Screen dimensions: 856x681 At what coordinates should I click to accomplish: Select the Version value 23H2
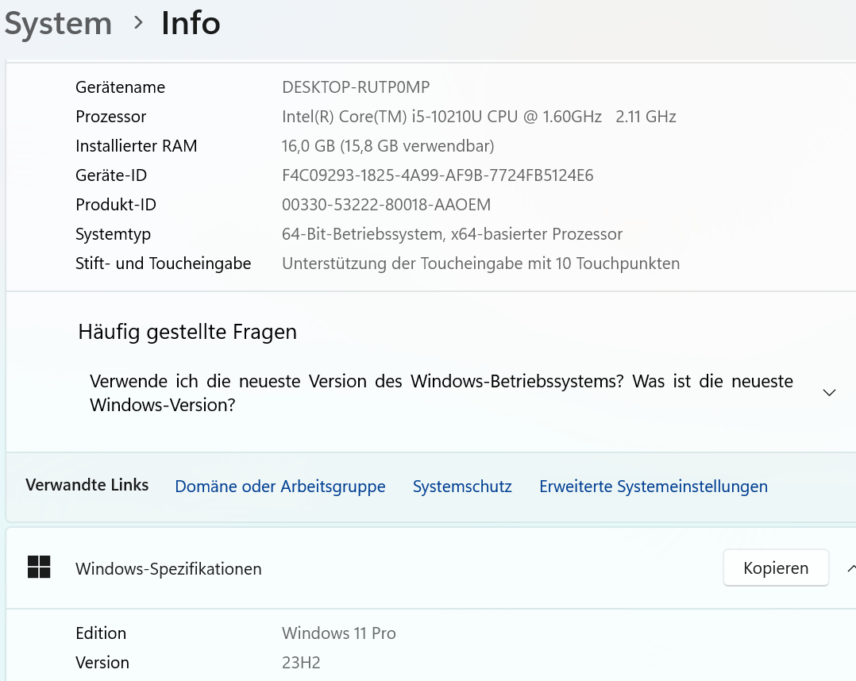point(301,663)
